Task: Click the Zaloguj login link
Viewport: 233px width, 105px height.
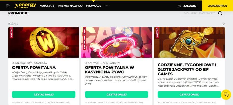Action: coord(190,6)
